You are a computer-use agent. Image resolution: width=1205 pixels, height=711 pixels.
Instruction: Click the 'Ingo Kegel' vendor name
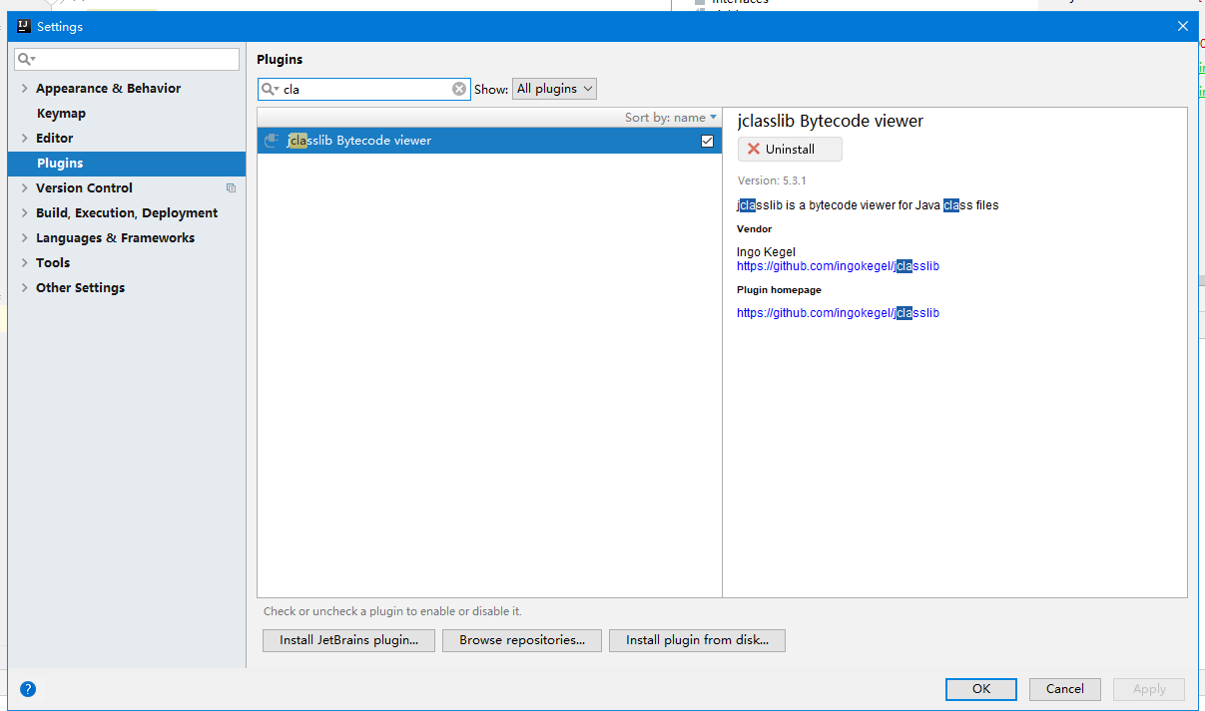pyautogui.click(x=766, y=252)
